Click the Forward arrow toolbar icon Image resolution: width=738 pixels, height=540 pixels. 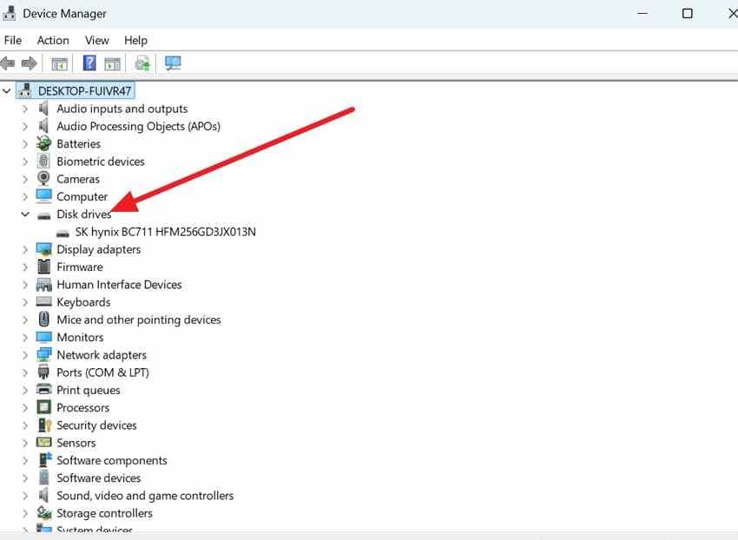pos(30,63)
